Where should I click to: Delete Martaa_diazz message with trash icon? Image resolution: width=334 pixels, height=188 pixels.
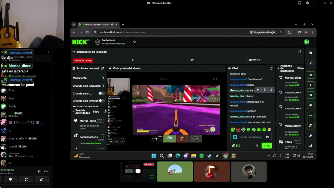[x=271, y=90]
